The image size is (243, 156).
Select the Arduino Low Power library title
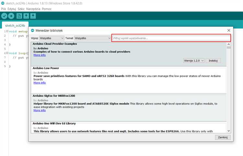pos(46,68)
